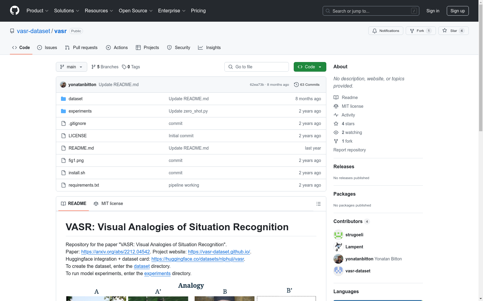Viewport: 483px width, 301px height.
Task: Switch to the Projects tab
Action: click(147, 48)
